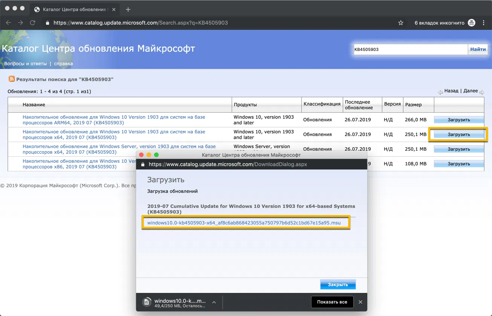Open the x86 cumulative update link
The image size is (492, 316).
[79, 164]
